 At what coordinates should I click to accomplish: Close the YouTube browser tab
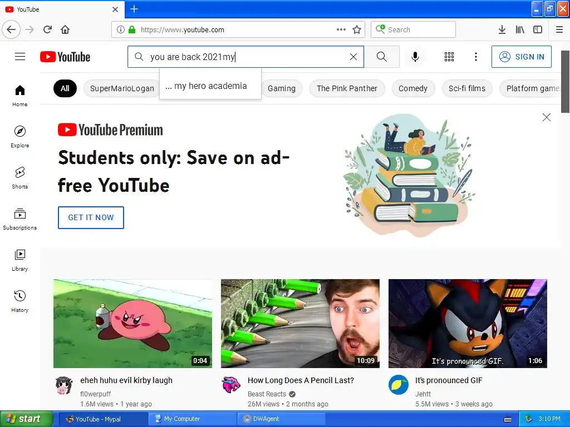(x=115, y=9)
